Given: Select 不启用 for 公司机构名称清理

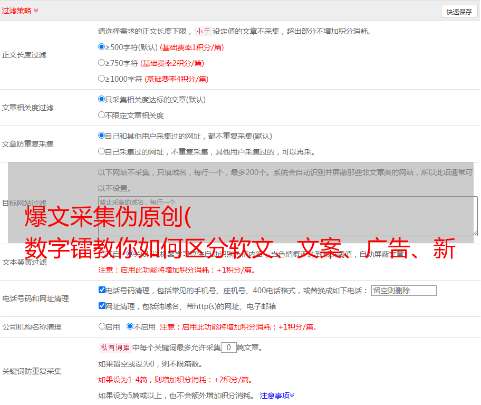Looking at the screenshot, I should (130, 326).
